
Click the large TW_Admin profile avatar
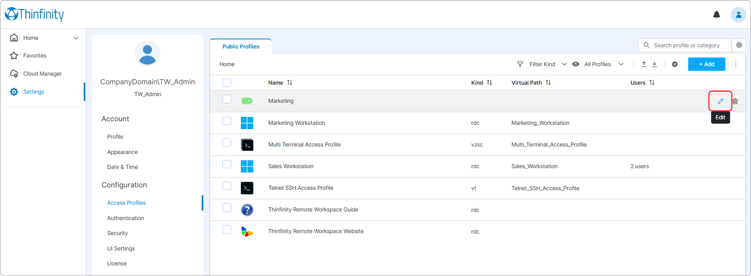pos(147,53)
